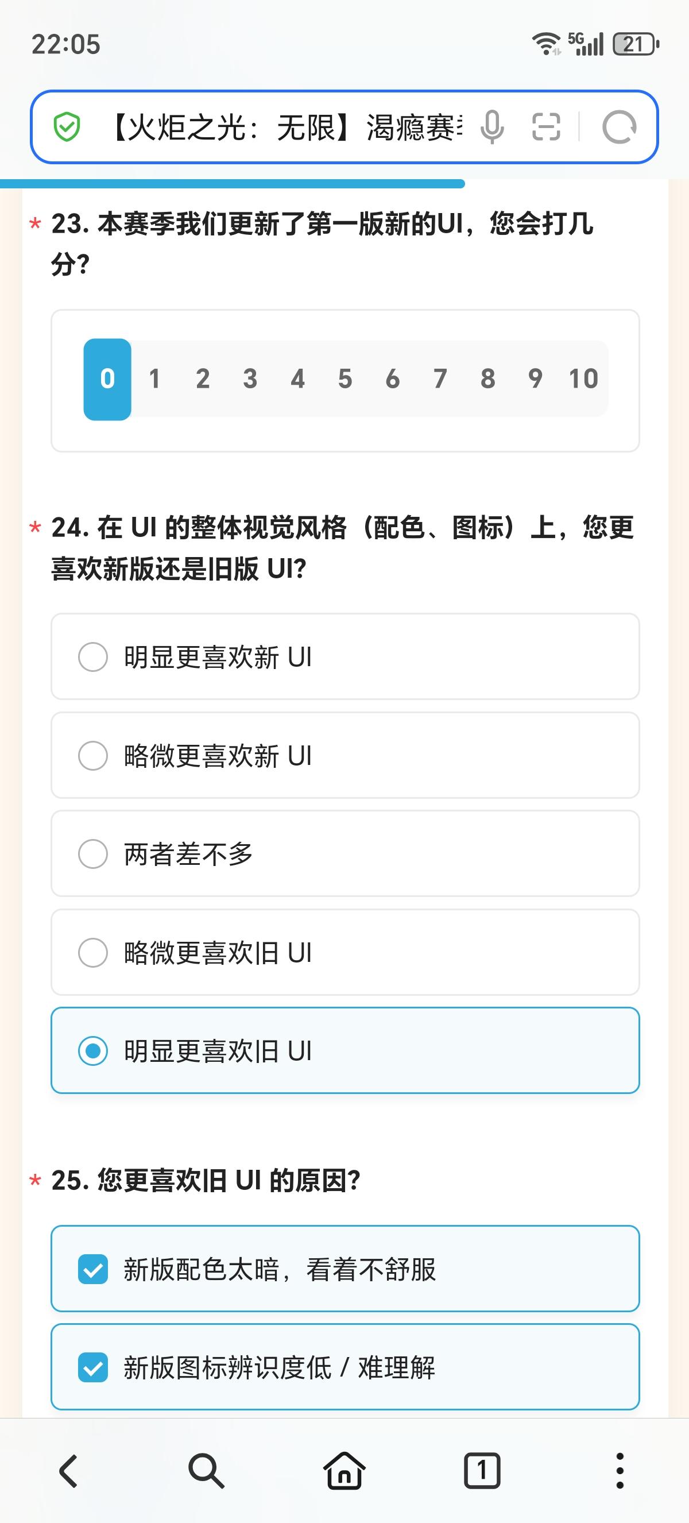Tap the address bar page title
This screenshot has height=1523, width=689.
point(284,127)
